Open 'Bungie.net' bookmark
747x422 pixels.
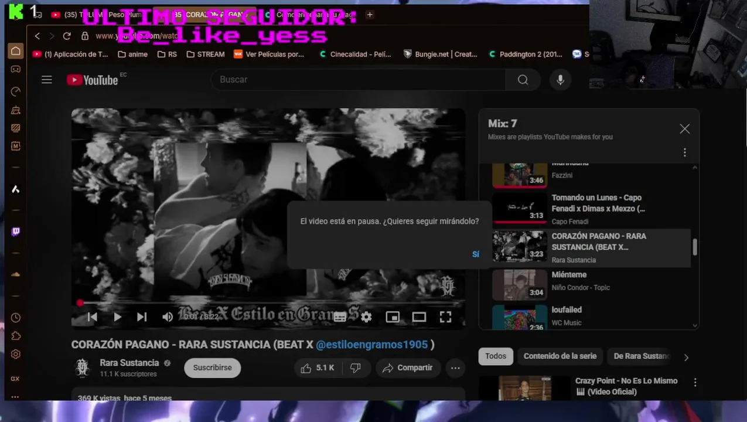point(441,54)
